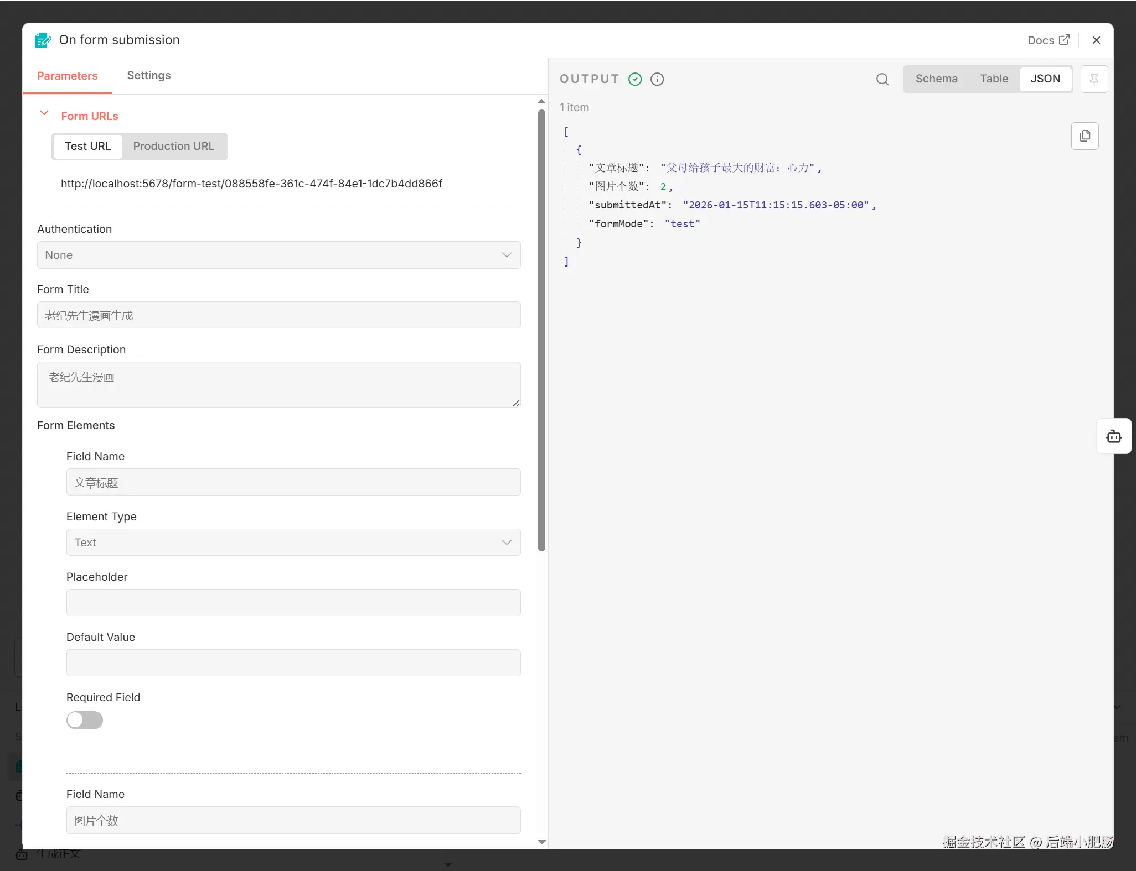
Task: Switch output view to Table
Action: point(994,79)
